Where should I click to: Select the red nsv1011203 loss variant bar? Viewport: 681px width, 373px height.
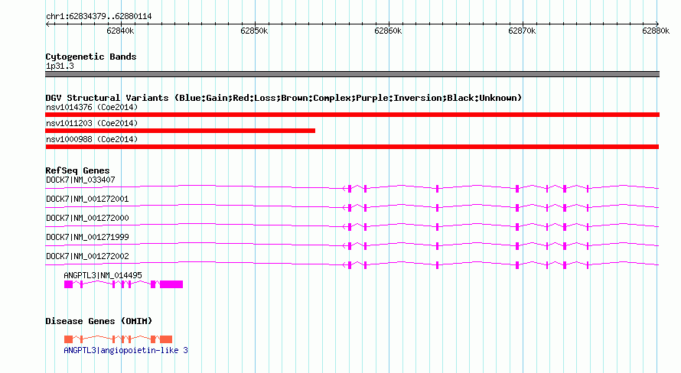click(x=181, y=131)
